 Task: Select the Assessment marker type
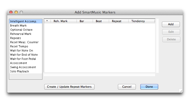[26, 63]
